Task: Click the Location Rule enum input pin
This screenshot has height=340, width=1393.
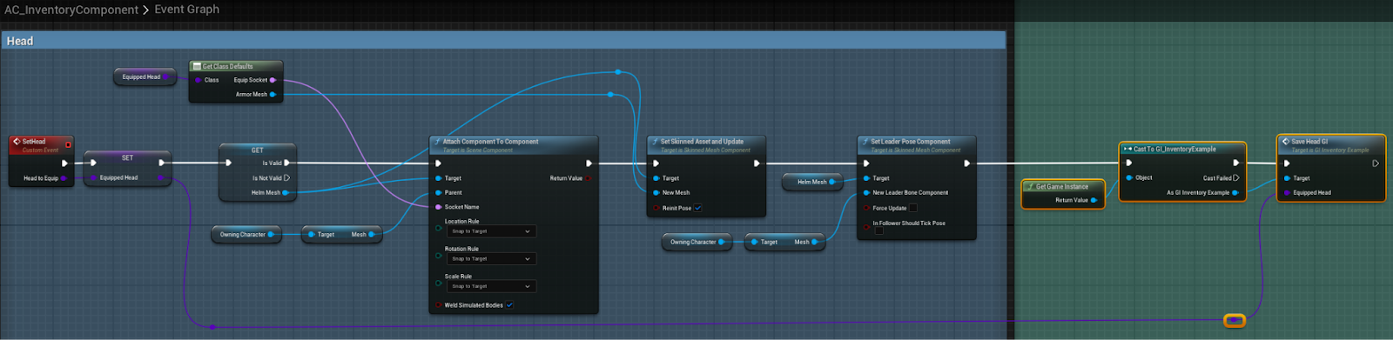Action: coord(438,228)
